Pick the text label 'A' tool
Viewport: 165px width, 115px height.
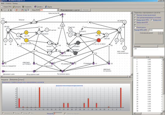pos(11,10)
